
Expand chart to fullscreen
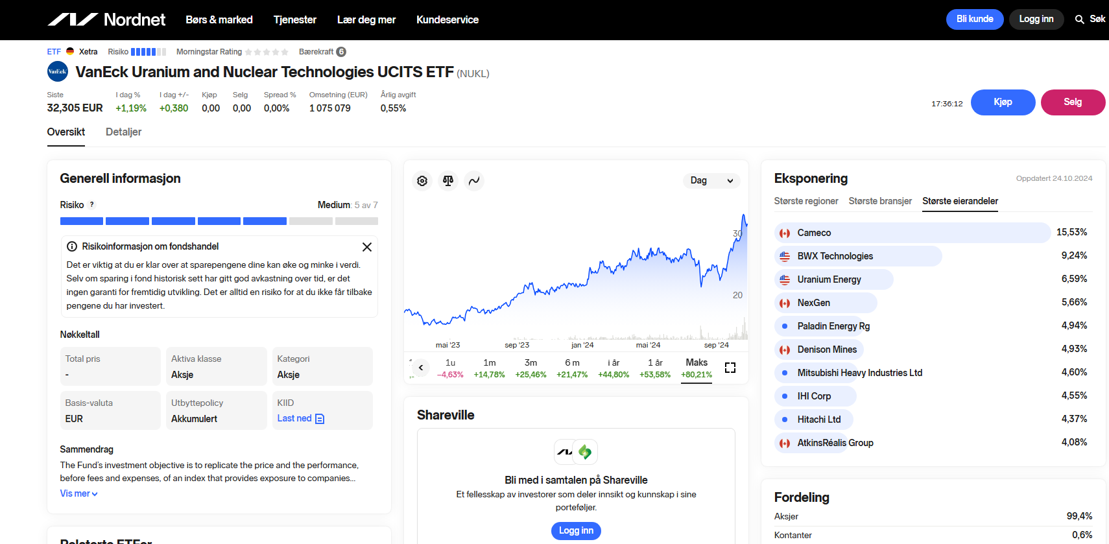click(730, 368)
